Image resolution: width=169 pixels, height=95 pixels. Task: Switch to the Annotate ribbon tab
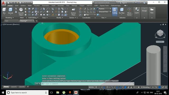[60, 6]
